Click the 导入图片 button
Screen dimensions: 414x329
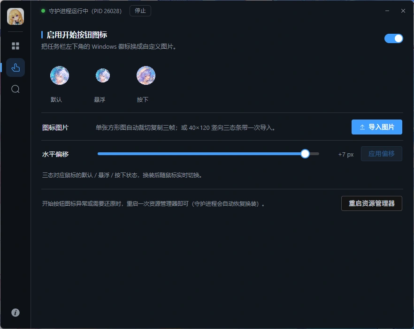(x=377, y=127)
